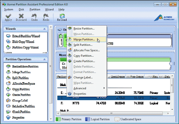Click Delete Partition disabled menu entry
This screenshot has width=179, height=124.
[x=87, y=67]
